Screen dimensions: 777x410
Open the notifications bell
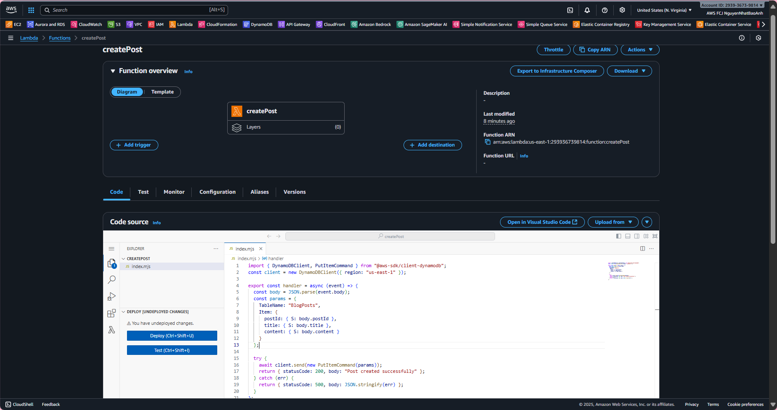click(587, 10)
